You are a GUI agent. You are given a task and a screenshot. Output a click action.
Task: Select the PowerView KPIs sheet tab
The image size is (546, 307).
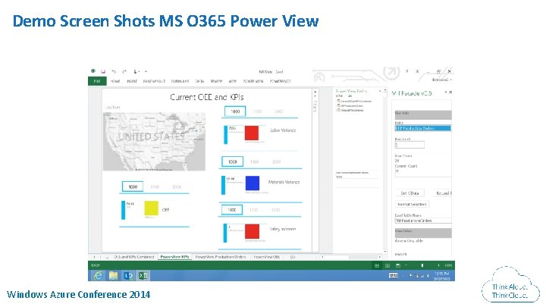(x=175, y=257)
